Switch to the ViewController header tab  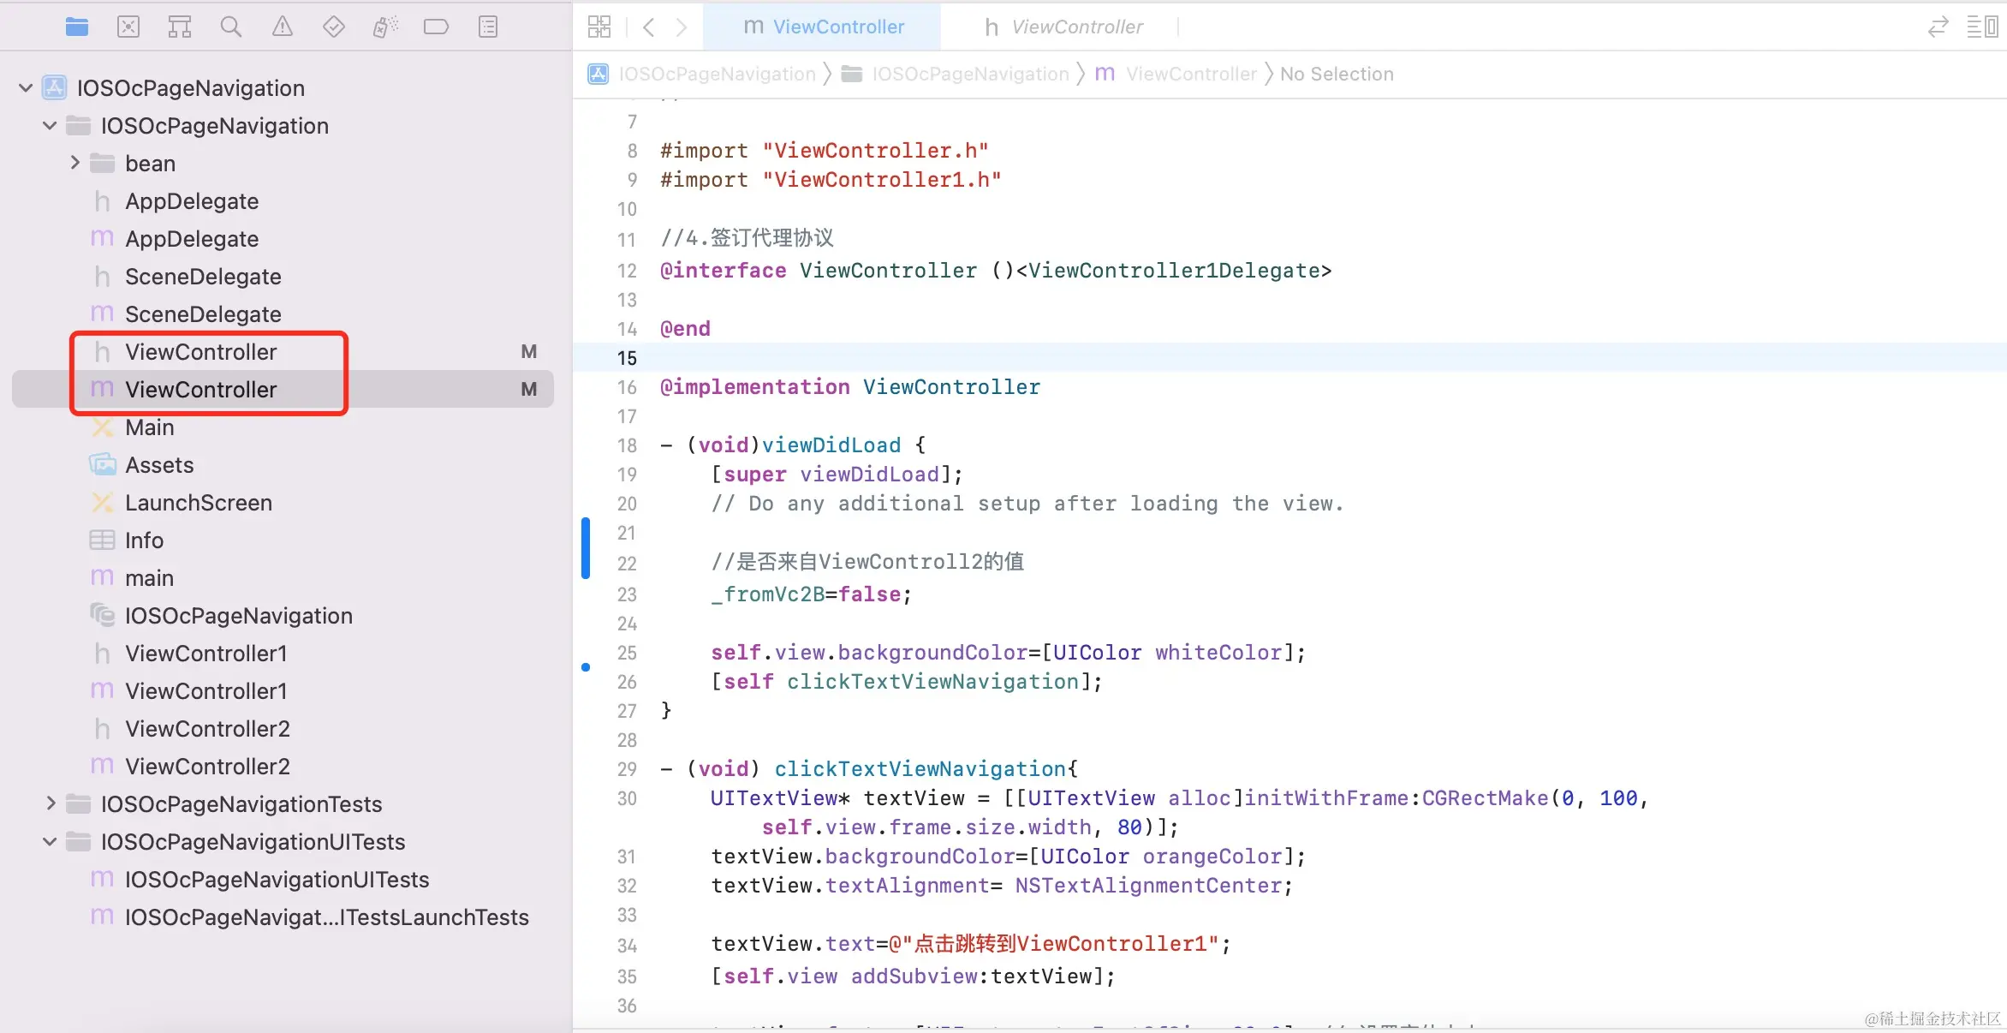click(x=1063, y=27)
